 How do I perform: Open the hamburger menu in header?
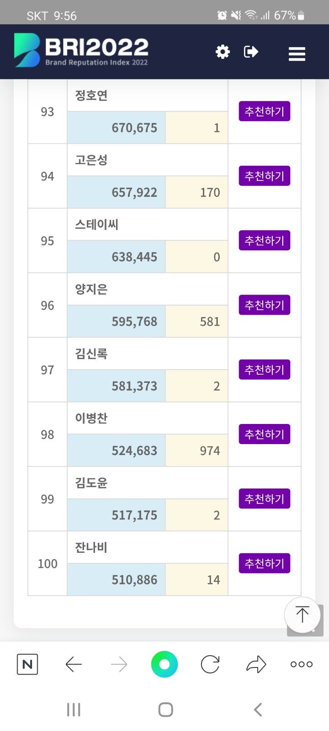(297, 54)
